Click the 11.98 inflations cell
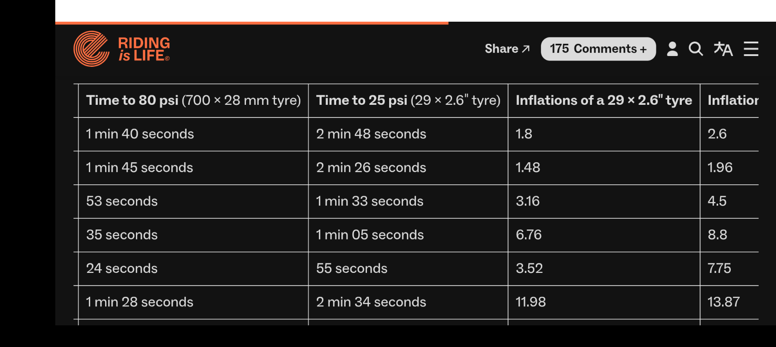The image size is (776, 347). (x=530, y=302)
